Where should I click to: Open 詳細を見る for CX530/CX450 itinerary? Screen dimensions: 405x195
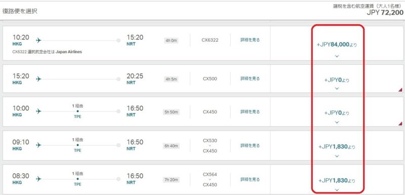250,146
